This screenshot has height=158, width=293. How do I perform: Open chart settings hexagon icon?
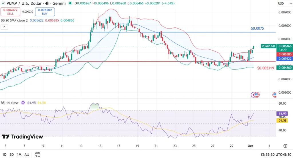coord(285,146)
